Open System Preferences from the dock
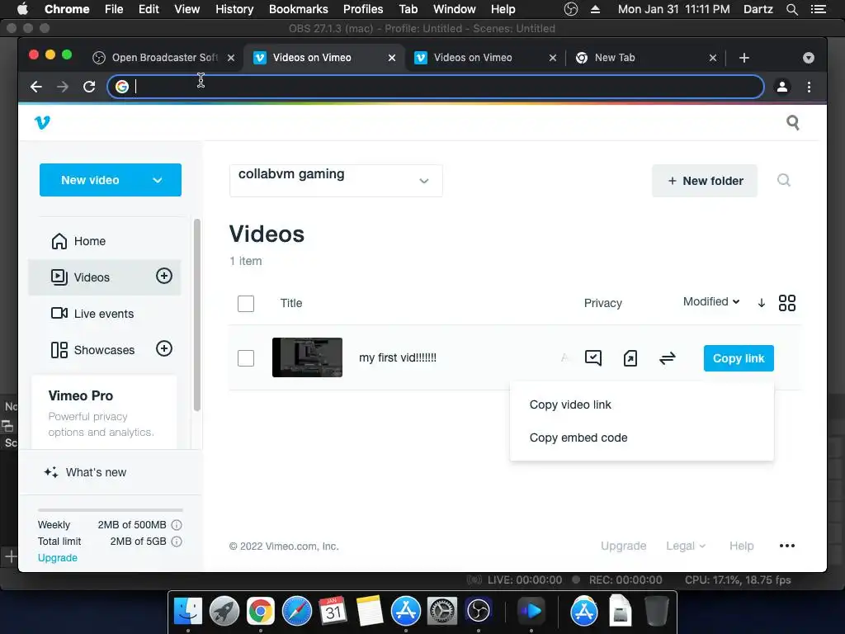This screenshot has height=634, width=845. point(442,611)
